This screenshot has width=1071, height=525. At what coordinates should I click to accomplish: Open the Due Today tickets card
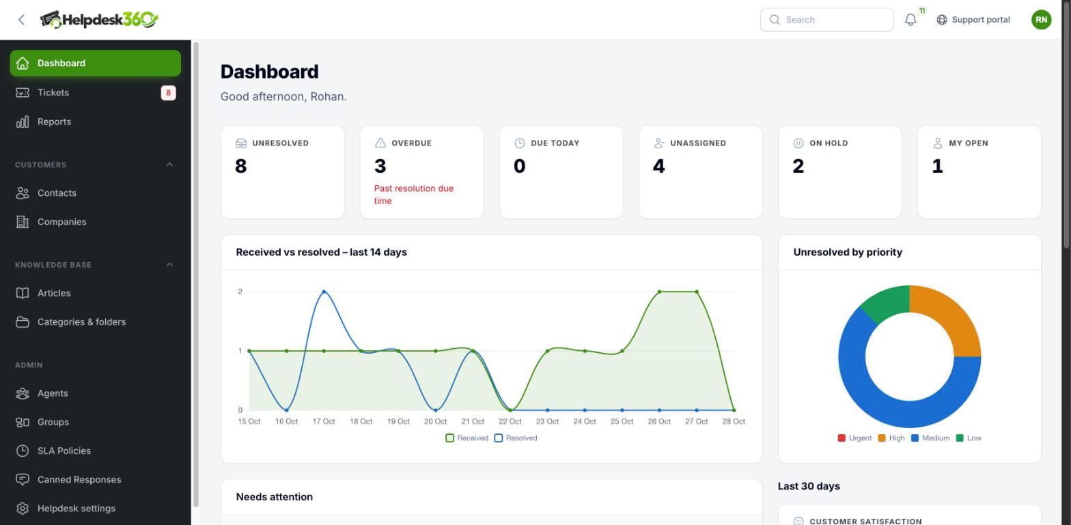pos(561,172)
